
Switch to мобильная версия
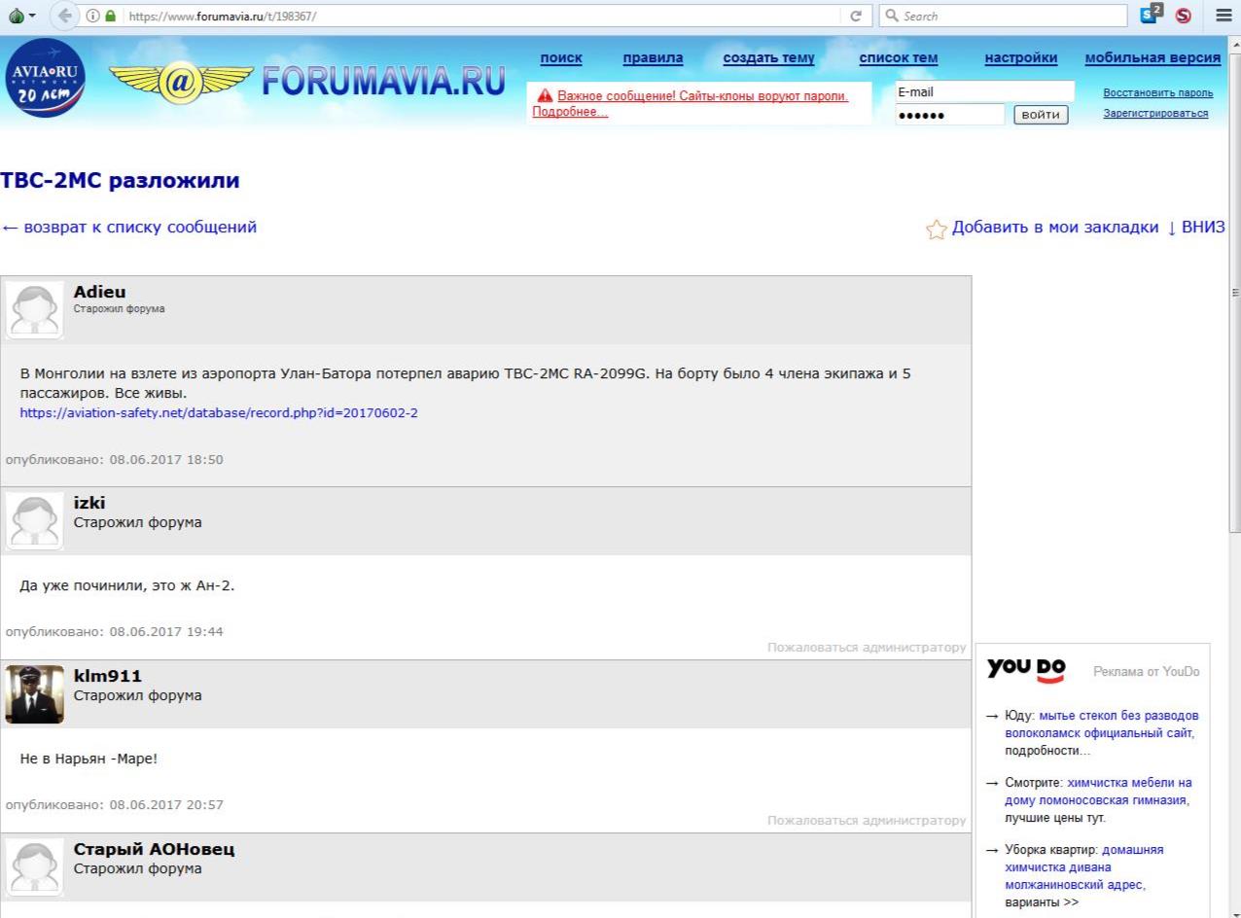1152,58
